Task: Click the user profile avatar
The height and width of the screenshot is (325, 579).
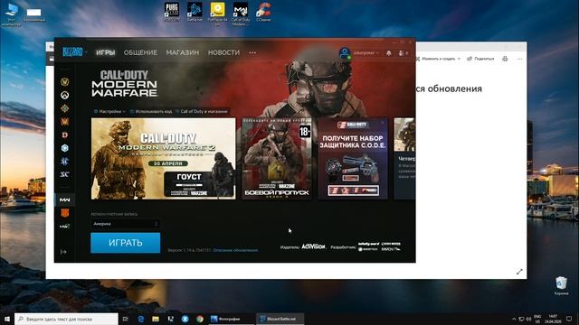Action: pyautogui.click(x=345, y=52)
